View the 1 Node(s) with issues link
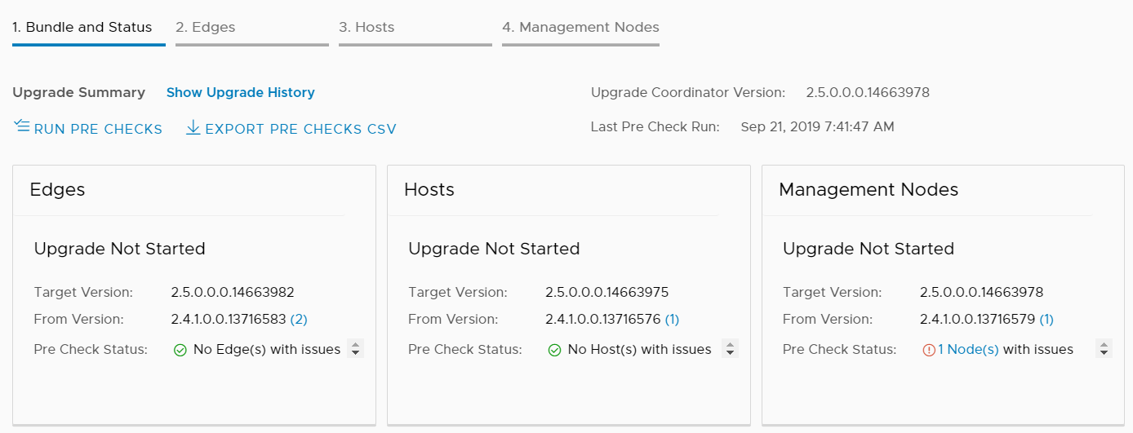 (968, 349)
